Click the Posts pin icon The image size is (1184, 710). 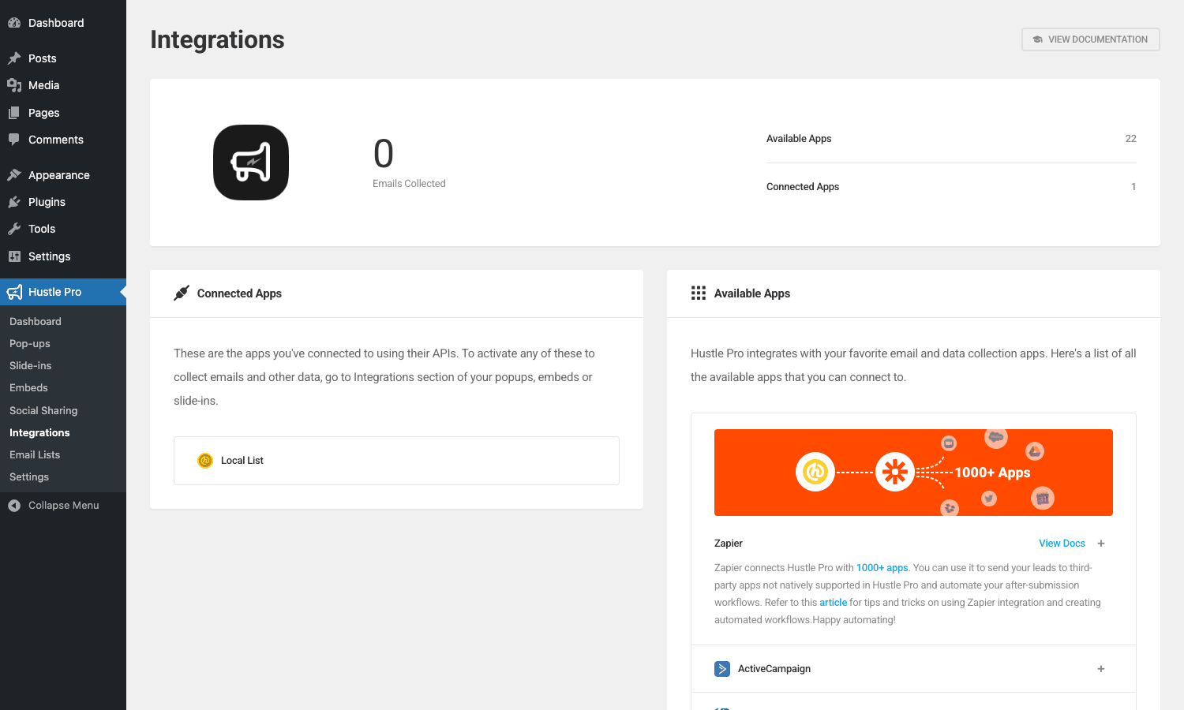point(14,58)
